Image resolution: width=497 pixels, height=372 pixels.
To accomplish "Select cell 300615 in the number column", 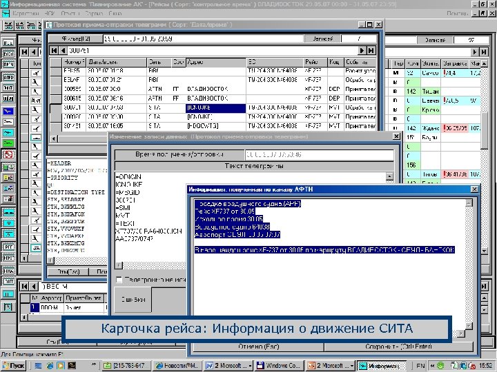I will pyautogui.click(x=74, y=99).
